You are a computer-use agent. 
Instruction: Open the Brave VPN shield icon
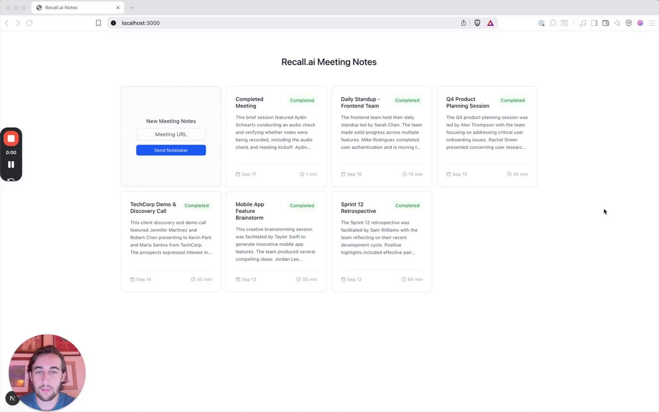pos(629,23)
